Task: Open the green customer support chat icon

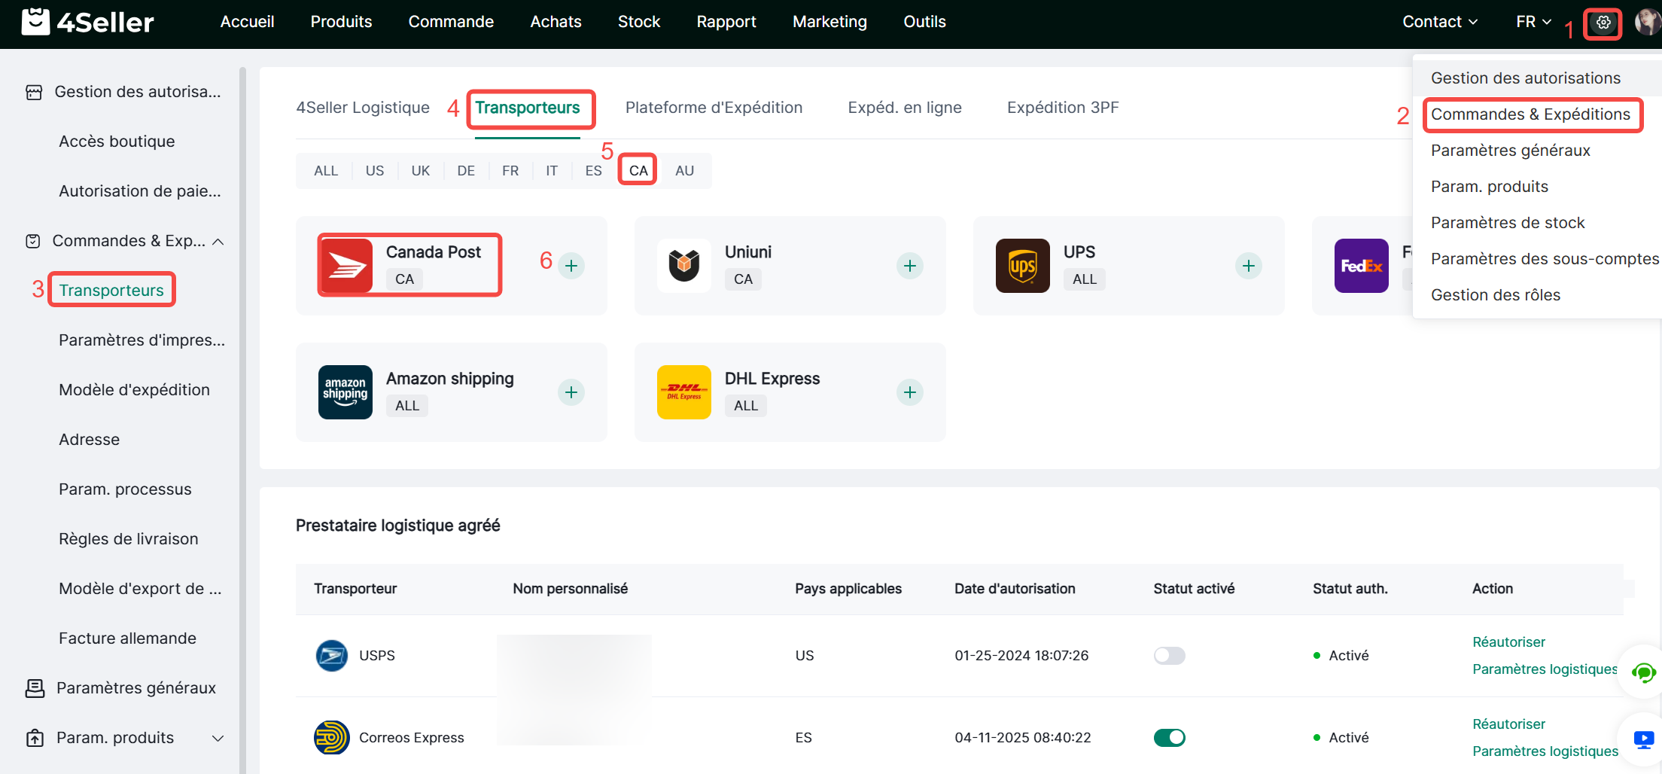Action: (1642, 672)
